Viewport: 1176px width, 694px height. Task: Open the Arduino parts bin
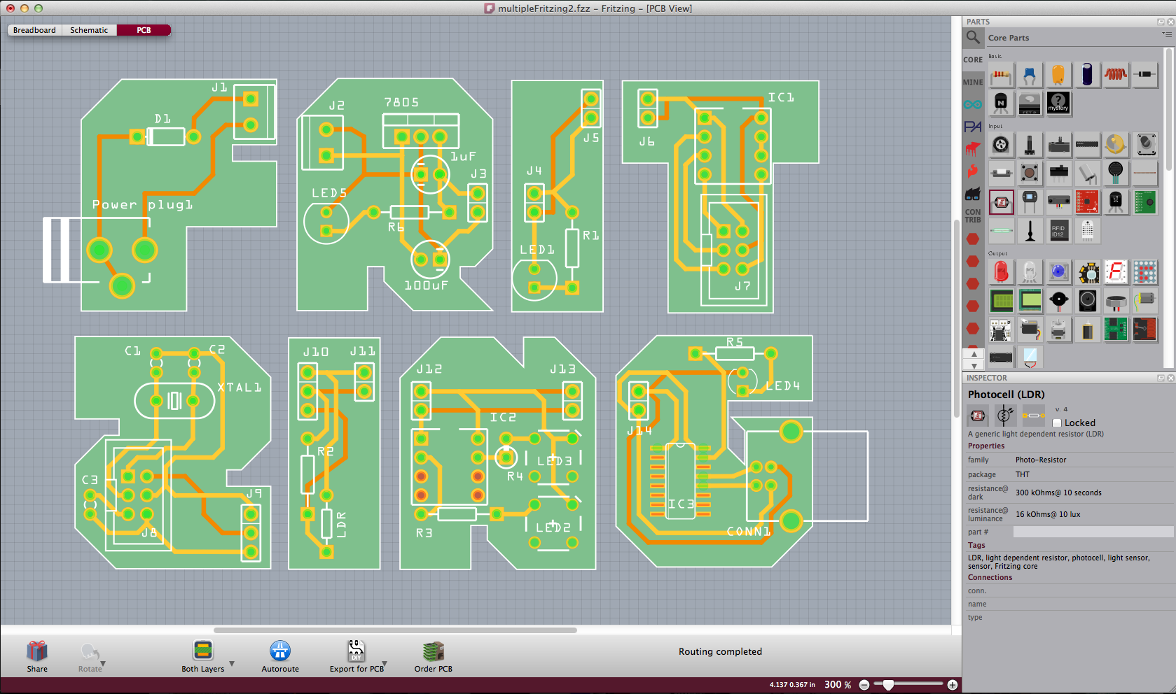pyautogui.click(x=973, y=105)
